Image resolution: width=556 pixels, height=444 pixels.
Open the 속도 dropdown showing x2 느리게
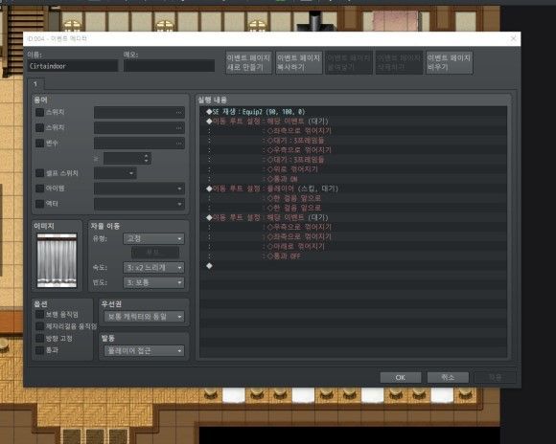pos(153,268)
